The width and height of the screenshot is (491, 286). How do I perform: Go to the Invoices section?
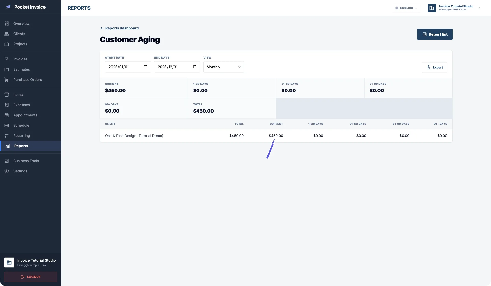[31, 59]
